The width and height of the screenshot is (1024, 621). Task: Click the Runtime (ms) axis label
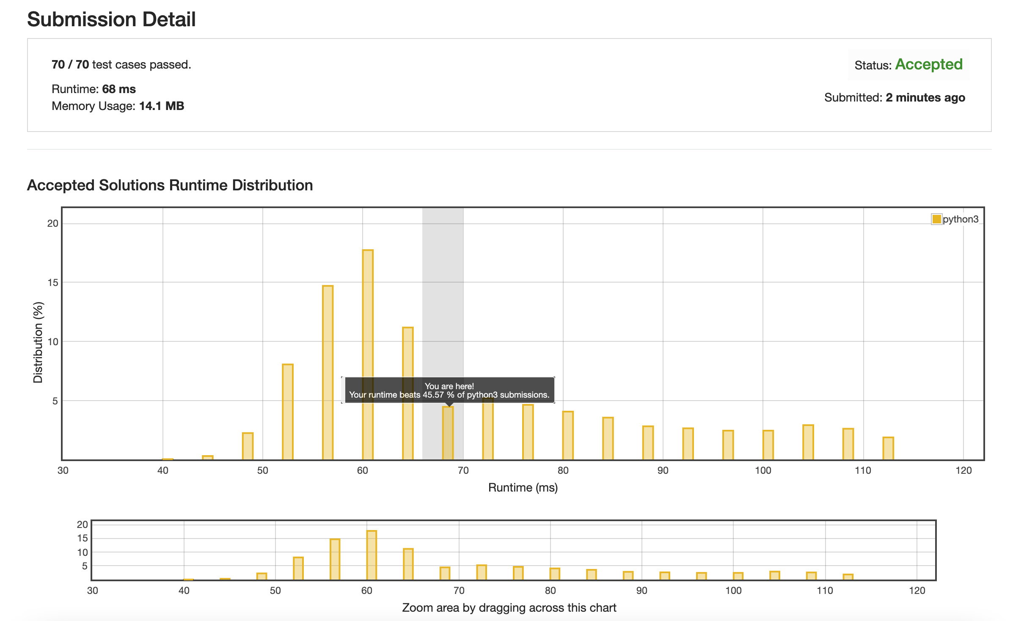tap(523, 487)
